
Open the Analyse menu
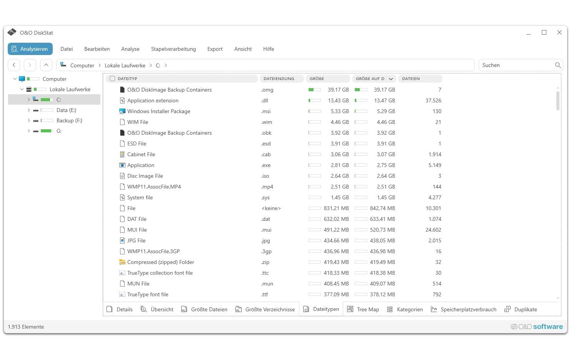[x=130, y=49]
